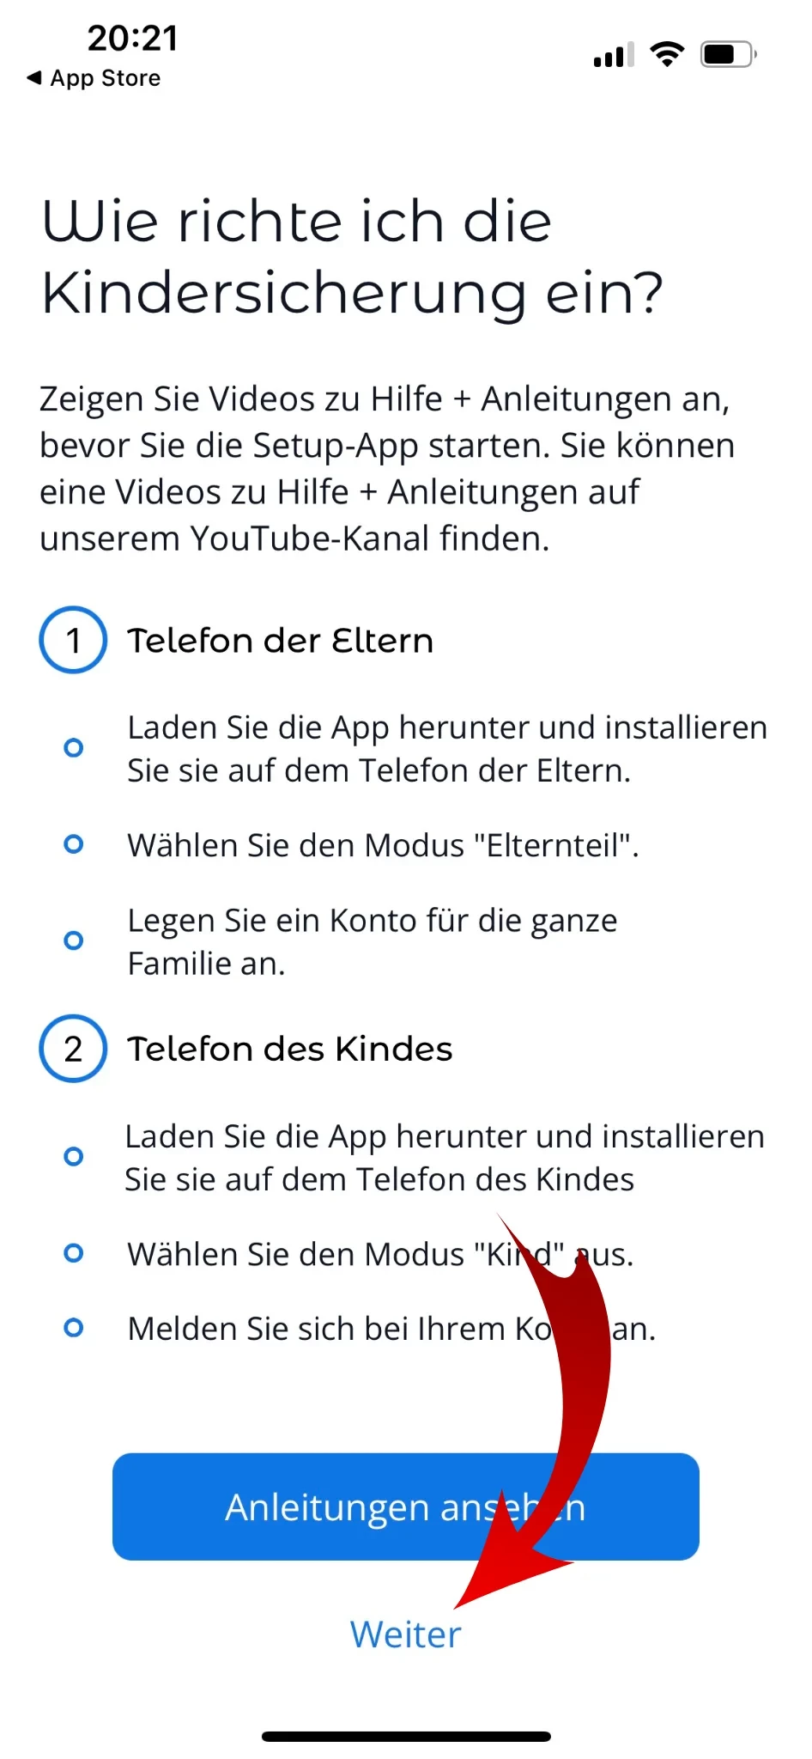Select the 'Telefon des Kindes' heading
Viewport: 812px width, 1759px height.
pos(290,1049)
